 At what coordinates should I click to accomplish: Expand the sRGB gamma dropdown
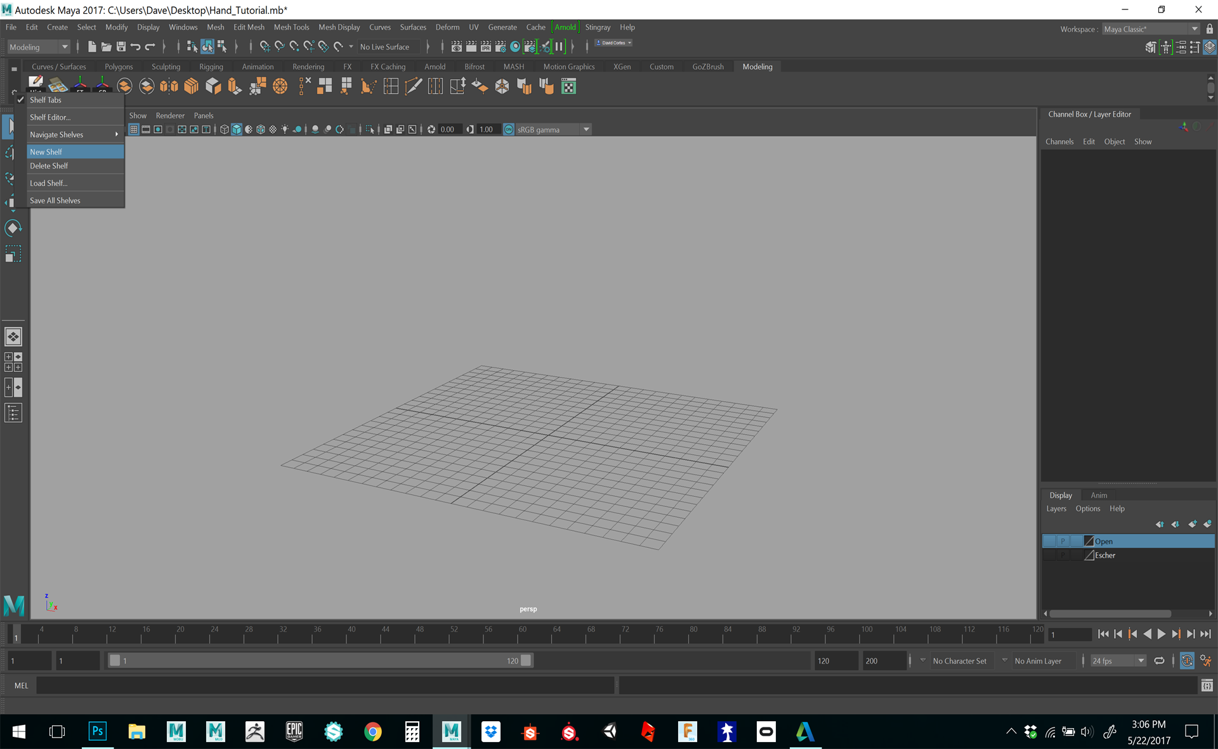pos(585,129)
